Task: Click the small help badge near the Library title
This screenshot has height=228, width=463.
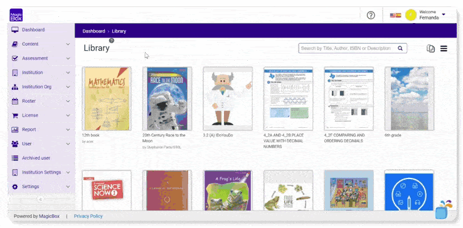Action: [x=111, y=41]
